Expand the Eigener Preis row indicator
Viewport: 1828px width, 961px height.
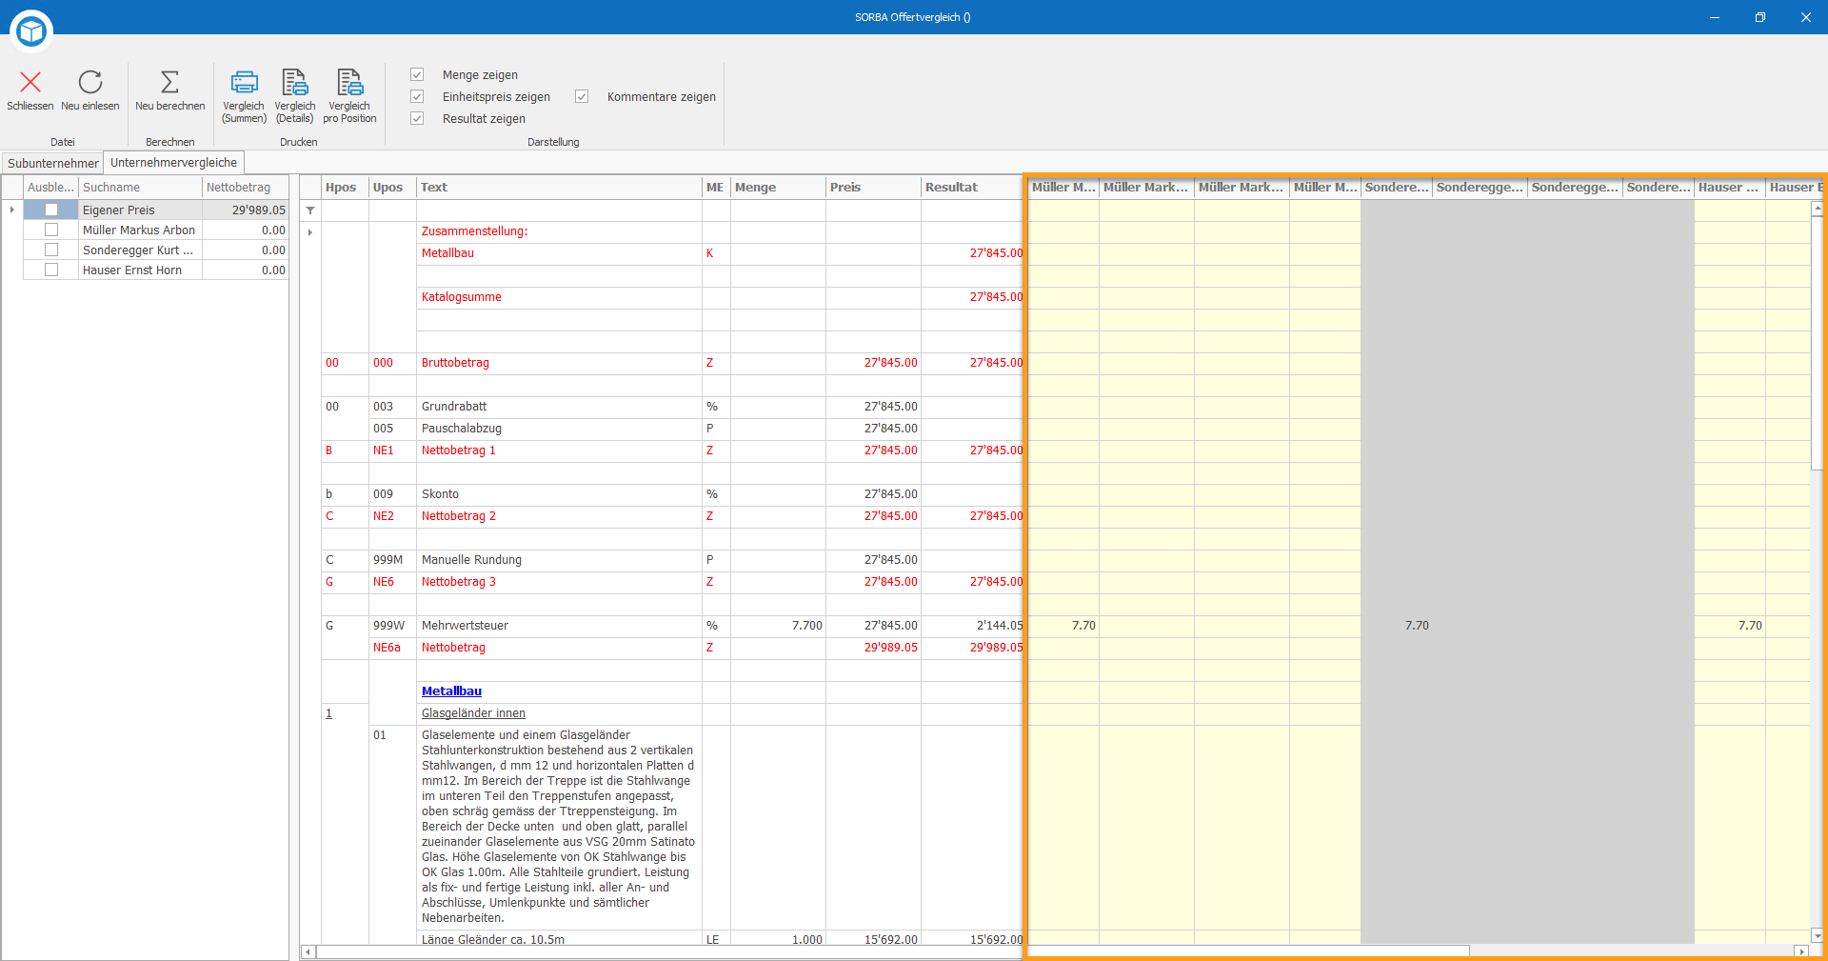click(x=11, y=210)
